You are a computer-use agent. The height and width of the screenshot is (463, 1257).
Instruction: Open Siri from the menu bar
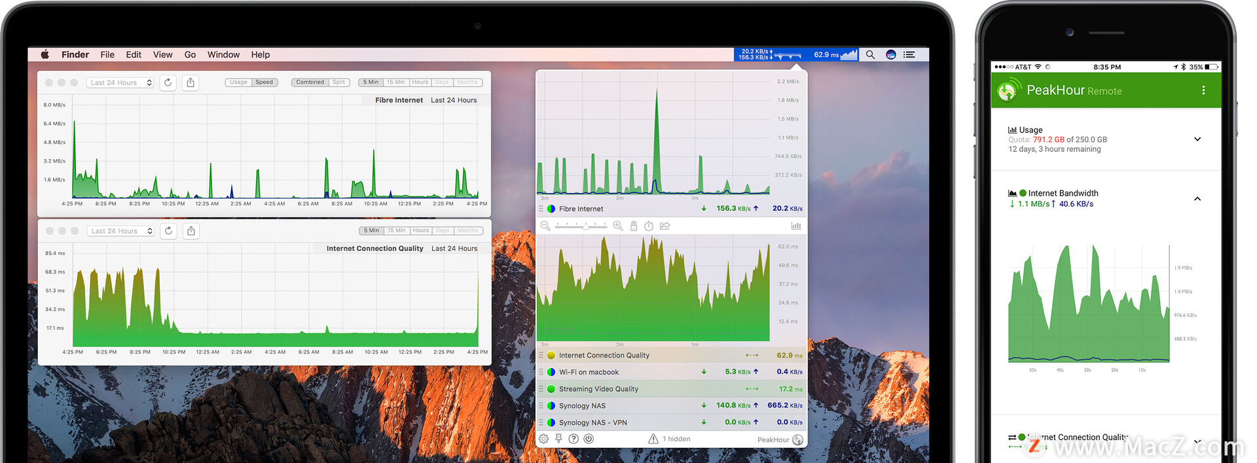pos(891,55)
